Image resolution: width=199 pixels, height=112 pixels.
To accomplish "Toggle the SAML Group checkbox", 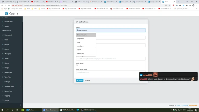I will 77,65.
